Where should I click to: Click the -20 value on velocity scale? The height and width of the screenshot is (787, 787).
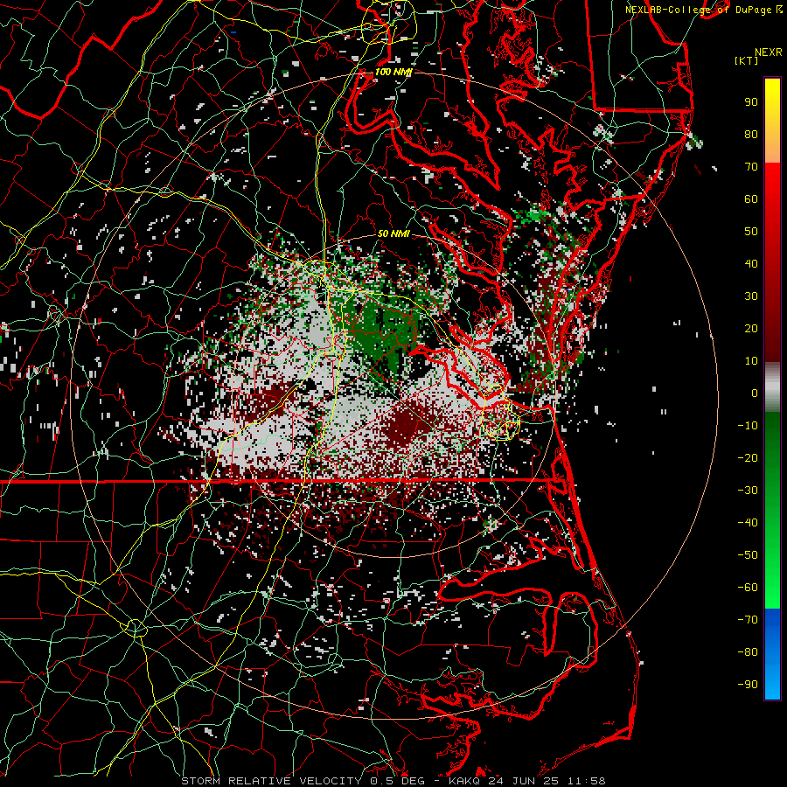click(x=748, y=457)
